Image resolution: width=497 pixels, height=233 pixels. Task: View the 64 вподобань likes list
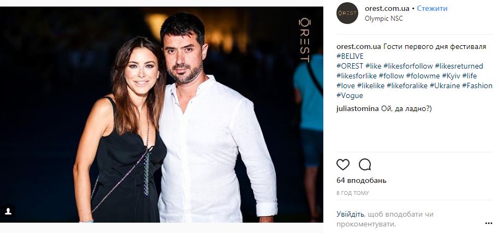pos(362,181)
